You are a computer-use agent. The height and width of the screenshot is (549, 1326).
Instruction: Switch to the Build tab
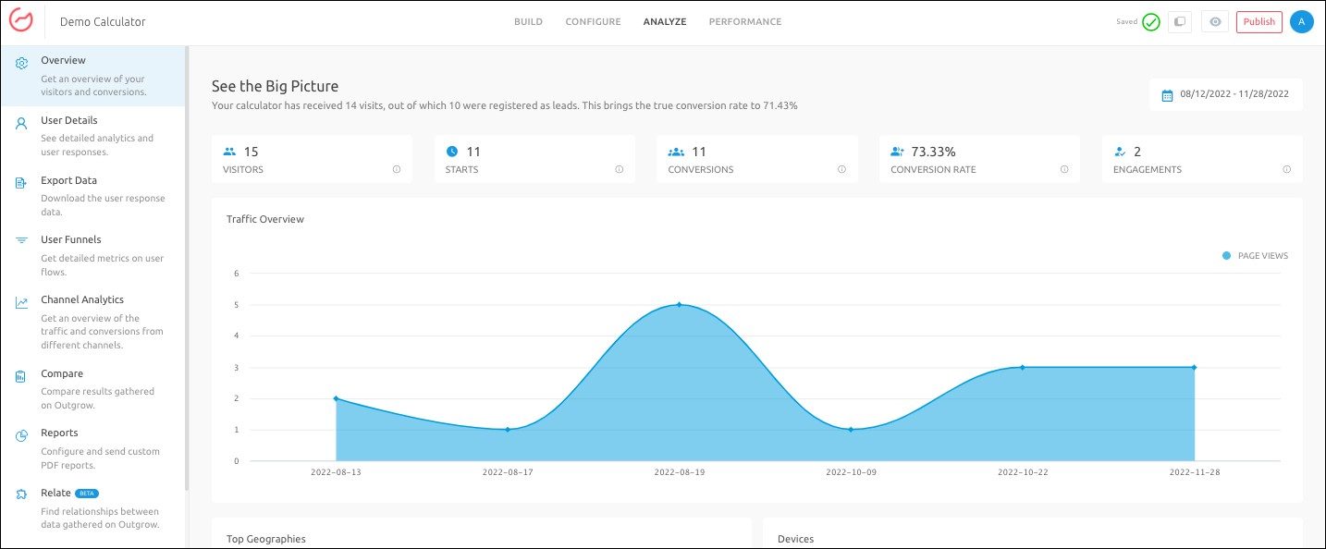528,22
